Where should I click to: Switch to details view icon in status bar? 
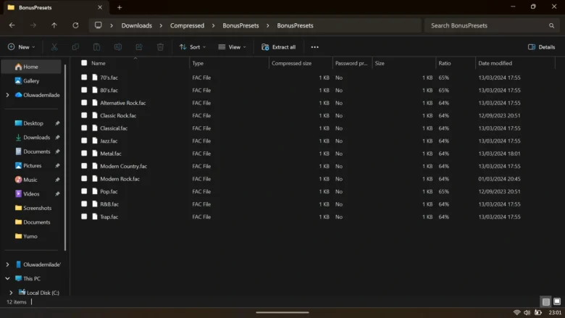tap(545, 301)
